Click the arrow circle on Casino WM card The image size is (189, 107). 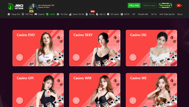tap(76, 101)
